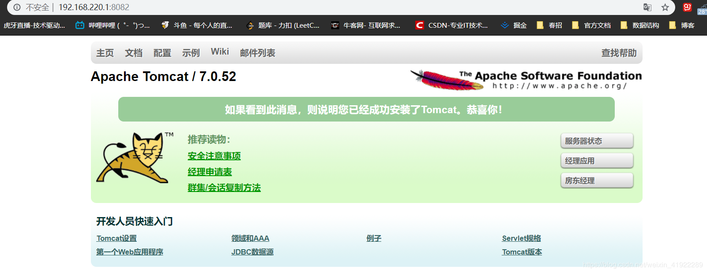Click the 房东经理 button
The height and width of the screenshot is (273, 707).
597,181
